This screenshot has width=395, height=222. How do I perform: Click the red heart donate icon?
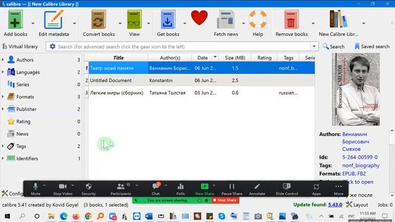pyautogui.click(x=199, y=18)
